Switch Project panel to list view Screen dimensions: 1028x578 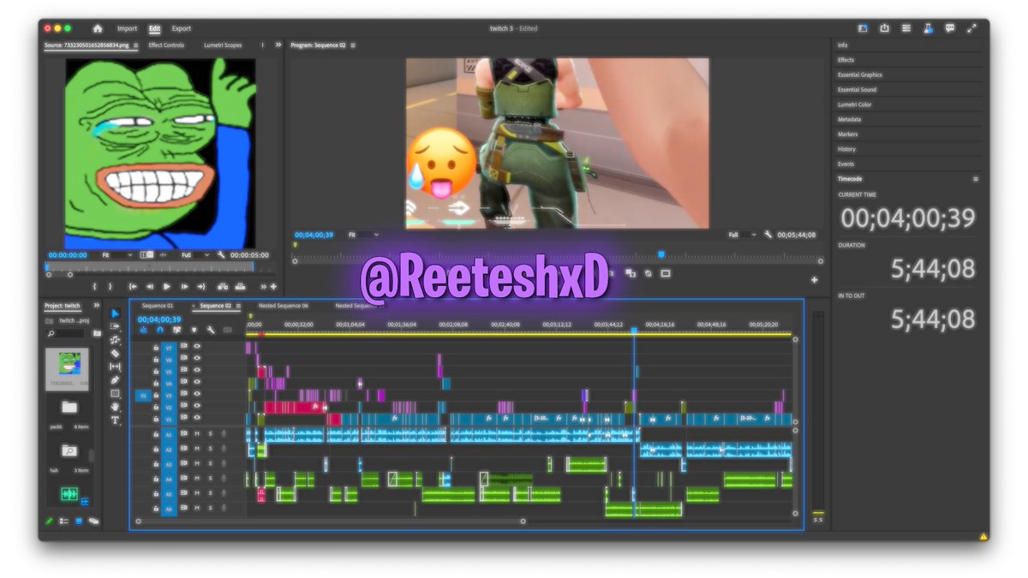tap(64, 521)
